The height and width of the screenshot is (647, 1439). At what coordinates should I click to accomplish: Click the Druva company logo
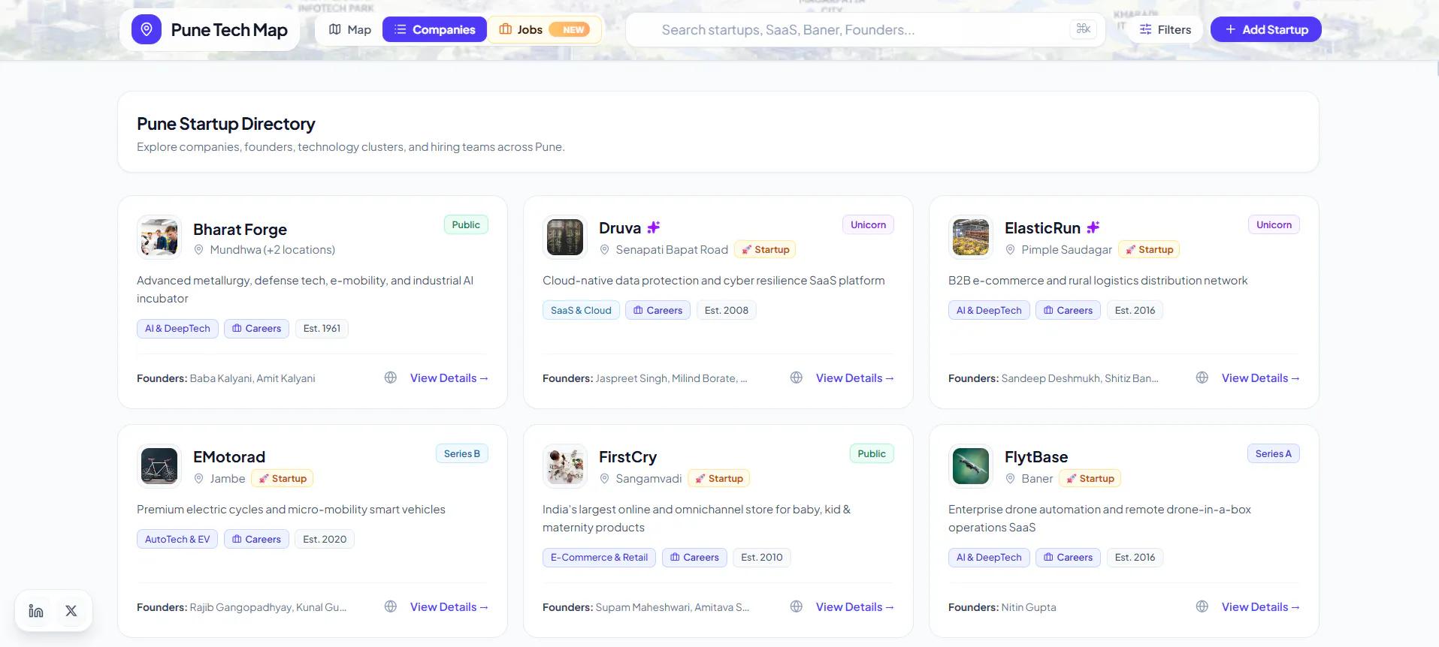(565, 237)
